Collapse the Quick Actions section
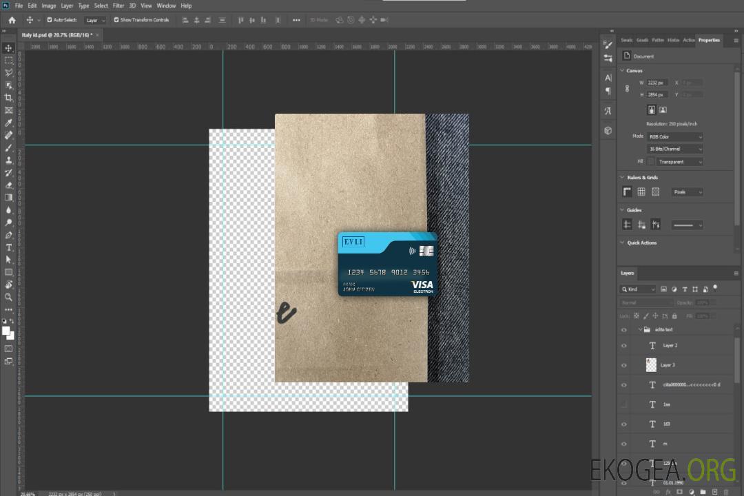Image resolution: width=744 pixels, height=496 pixels. (622, 242)
